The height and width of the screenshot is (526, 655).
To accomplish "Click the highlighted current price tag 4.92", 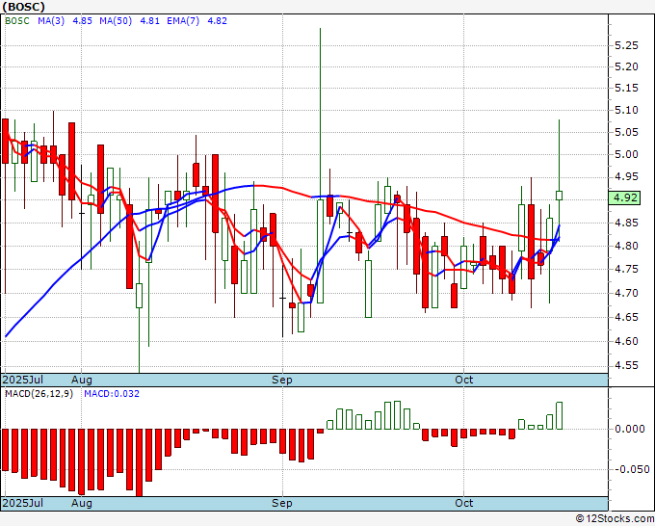I will point(625,197).
